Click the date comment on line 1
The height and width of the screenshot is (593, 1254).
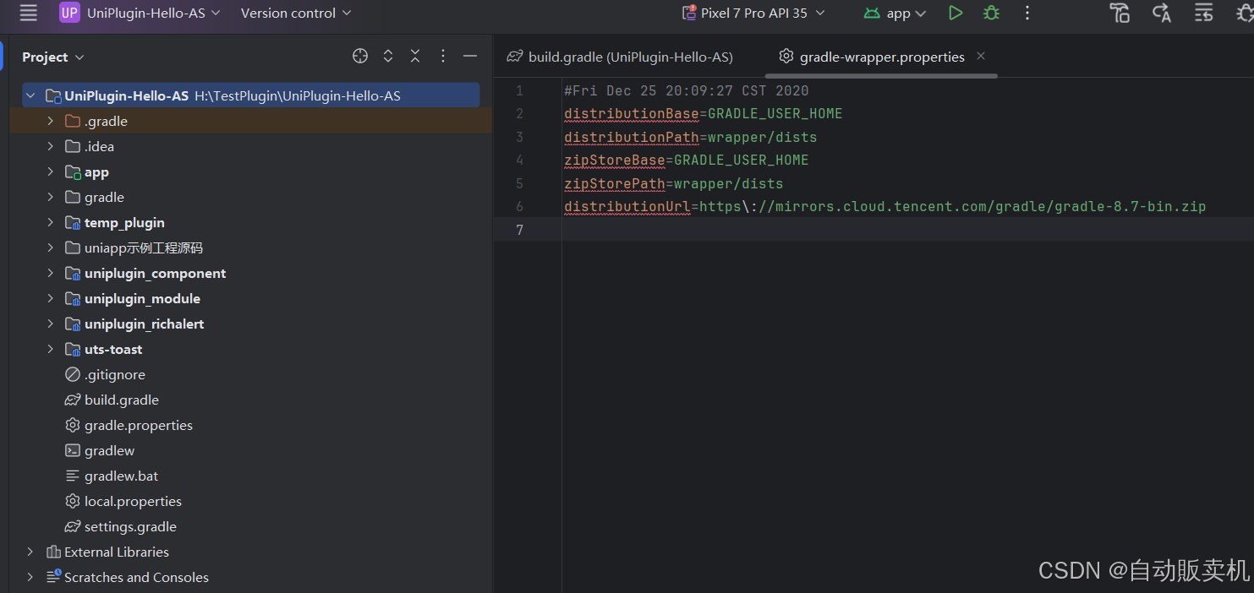click(687, 90)
